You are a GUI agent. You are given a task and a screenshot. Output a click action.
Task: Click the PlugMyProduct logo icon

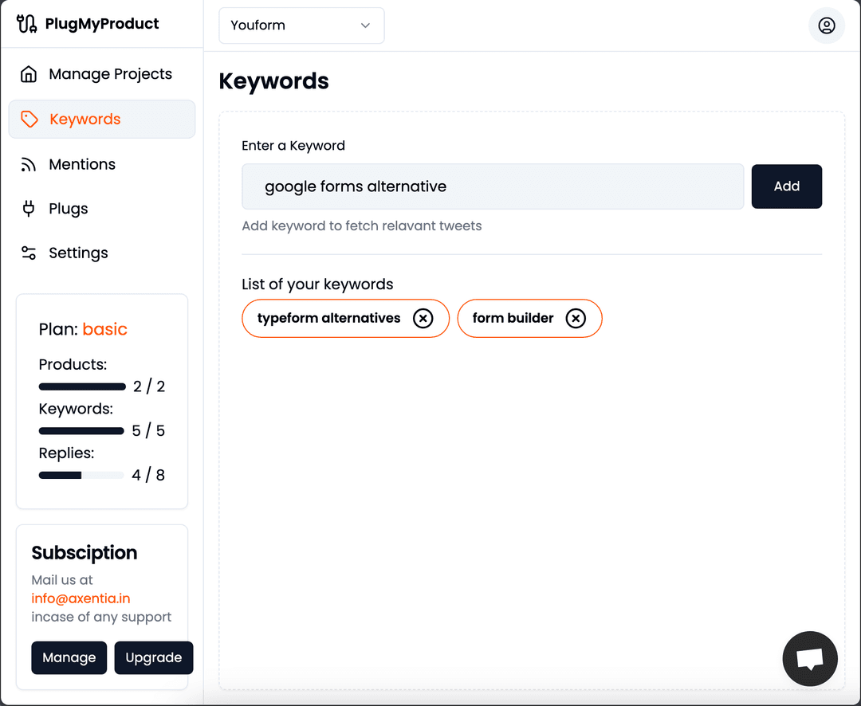point(26,24)
